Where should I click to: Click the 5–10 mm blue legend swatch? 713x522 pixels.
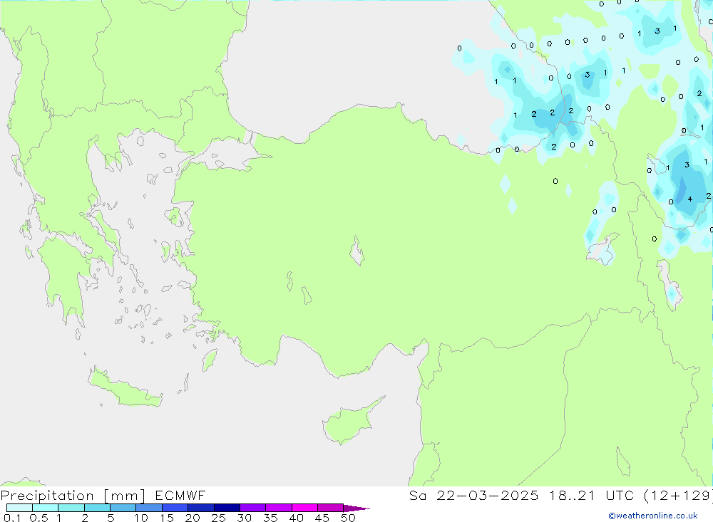pyautogui.click(x=123, y=508)
